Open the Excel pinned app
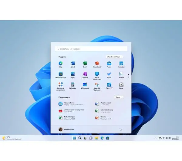The image size is (182, 161). click(85, 64)
